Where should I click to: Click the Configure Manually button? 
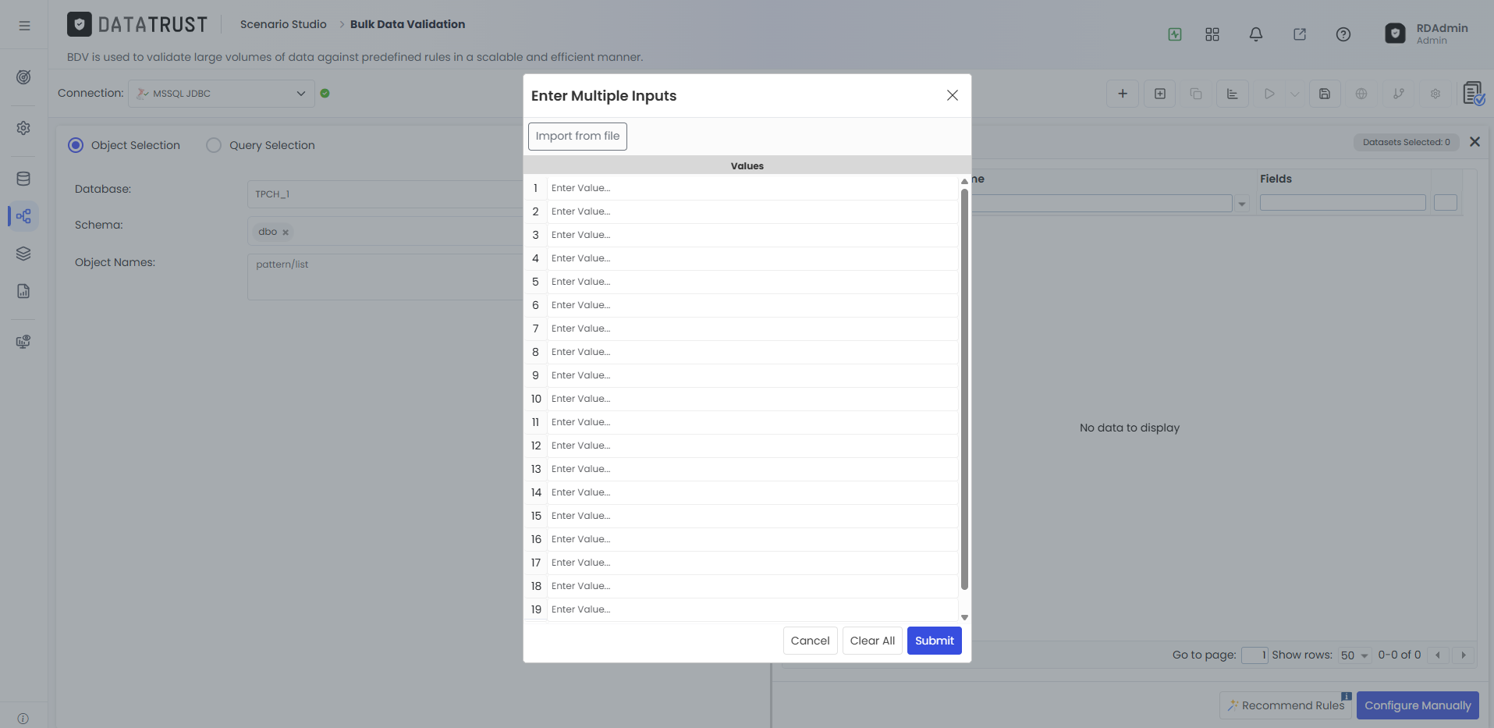(x=1418, y=705)
